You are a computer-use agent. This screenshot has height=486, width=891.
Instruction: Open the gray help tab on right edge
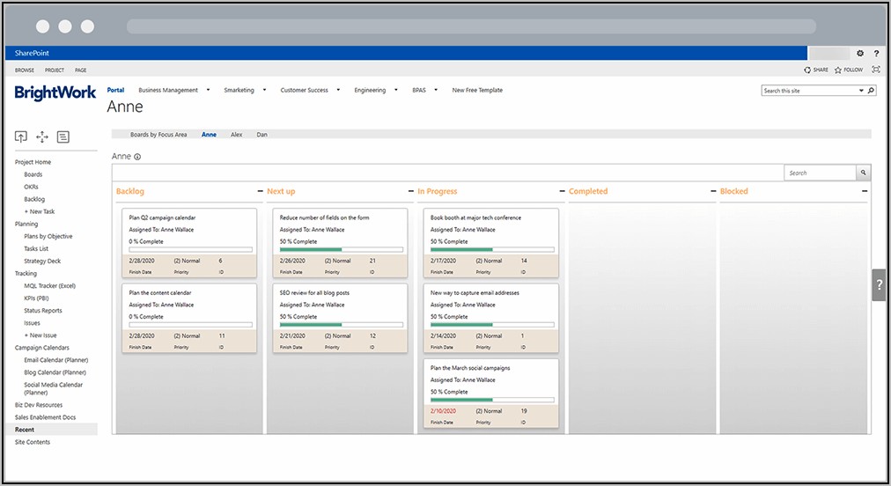pos(879,285)
